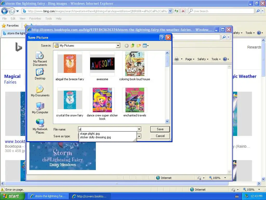
Task: Click the Error on page warning icon
Action: click(3, 190)
